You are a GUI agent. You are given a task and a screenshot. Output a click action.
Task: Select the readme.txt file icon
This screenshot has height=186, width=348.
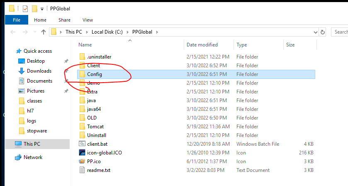(82, 170)
